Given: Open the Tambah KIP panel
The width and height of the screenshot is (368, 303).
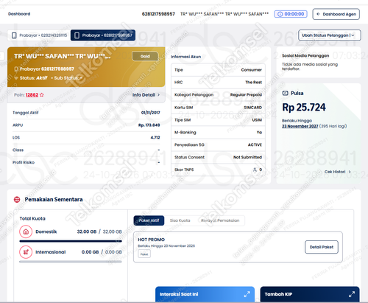Looking at the screenshot, I should 310,294.
